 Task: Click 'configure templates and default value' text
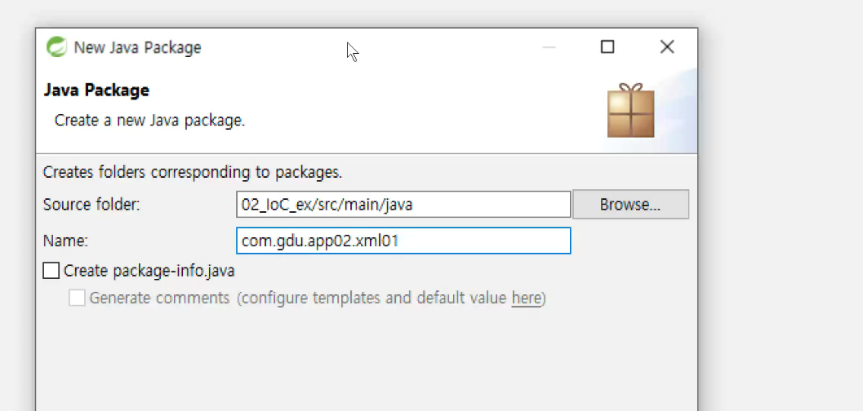(x=374, y=298)
